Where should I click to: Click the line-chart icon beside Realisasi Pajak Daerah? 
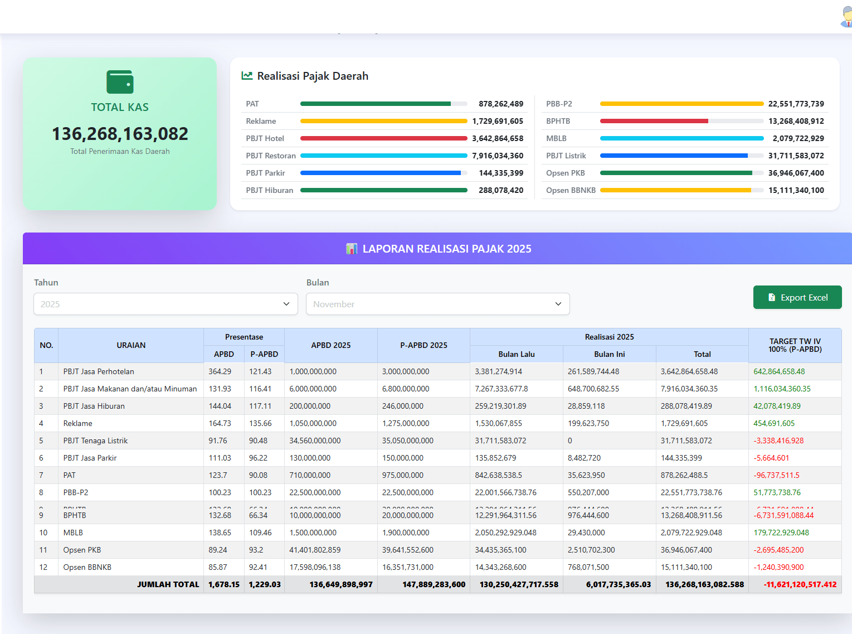(247, 75)
